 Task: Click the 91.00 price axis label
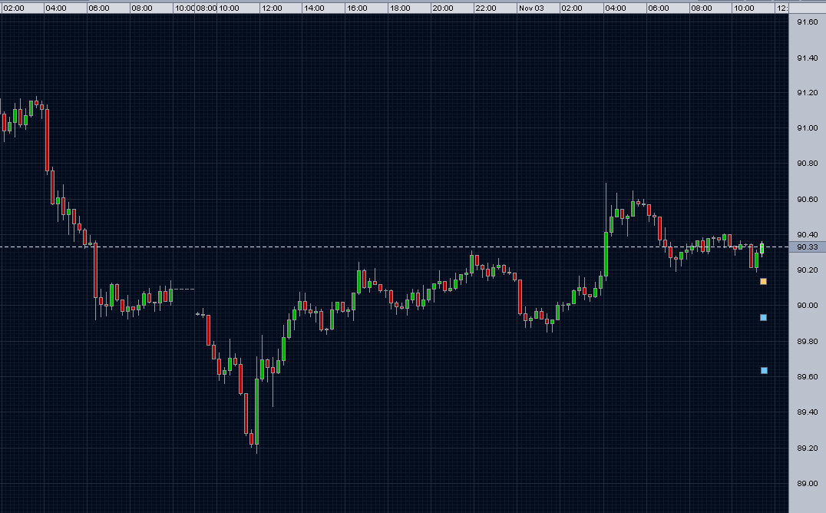(807, 127)
